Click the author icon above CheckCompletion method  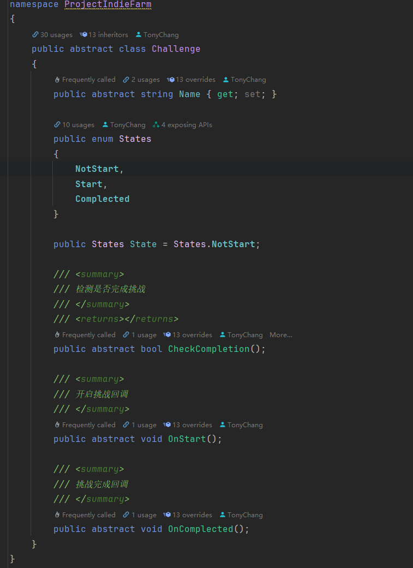pos(223,335)
